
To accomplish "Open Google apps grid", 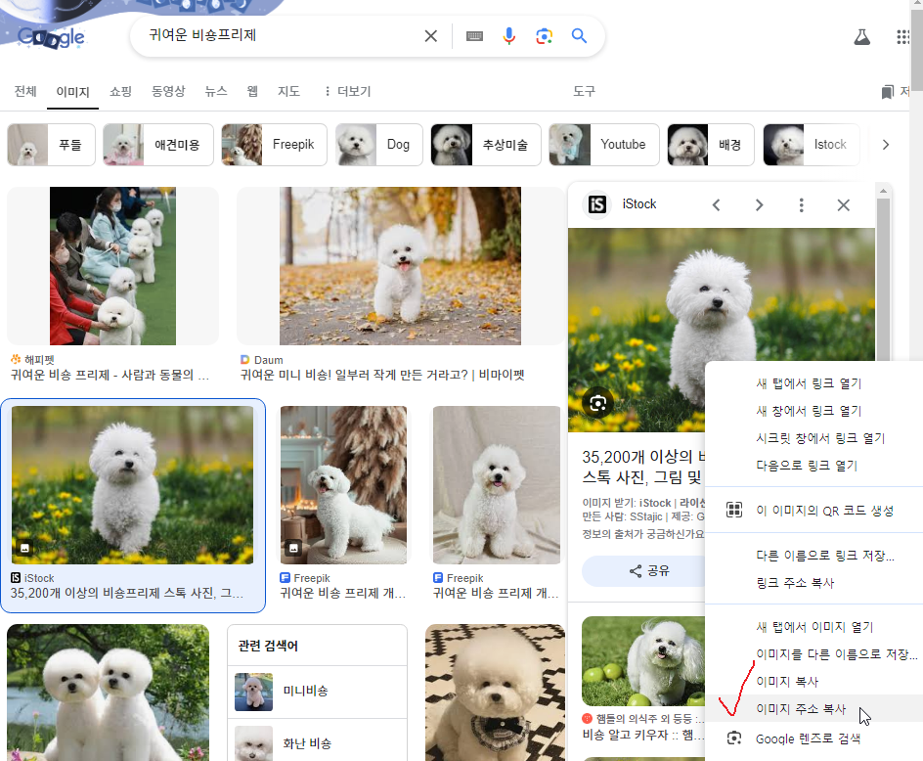I will click(903, 37).
